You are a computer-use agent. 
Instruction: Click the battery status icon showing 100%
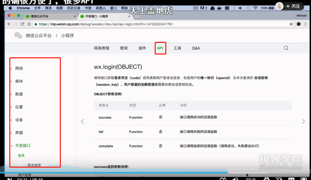[x=267, y=8]
